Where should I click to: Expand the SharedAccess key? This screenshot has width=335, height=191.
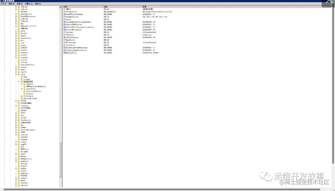pos(16,14)
